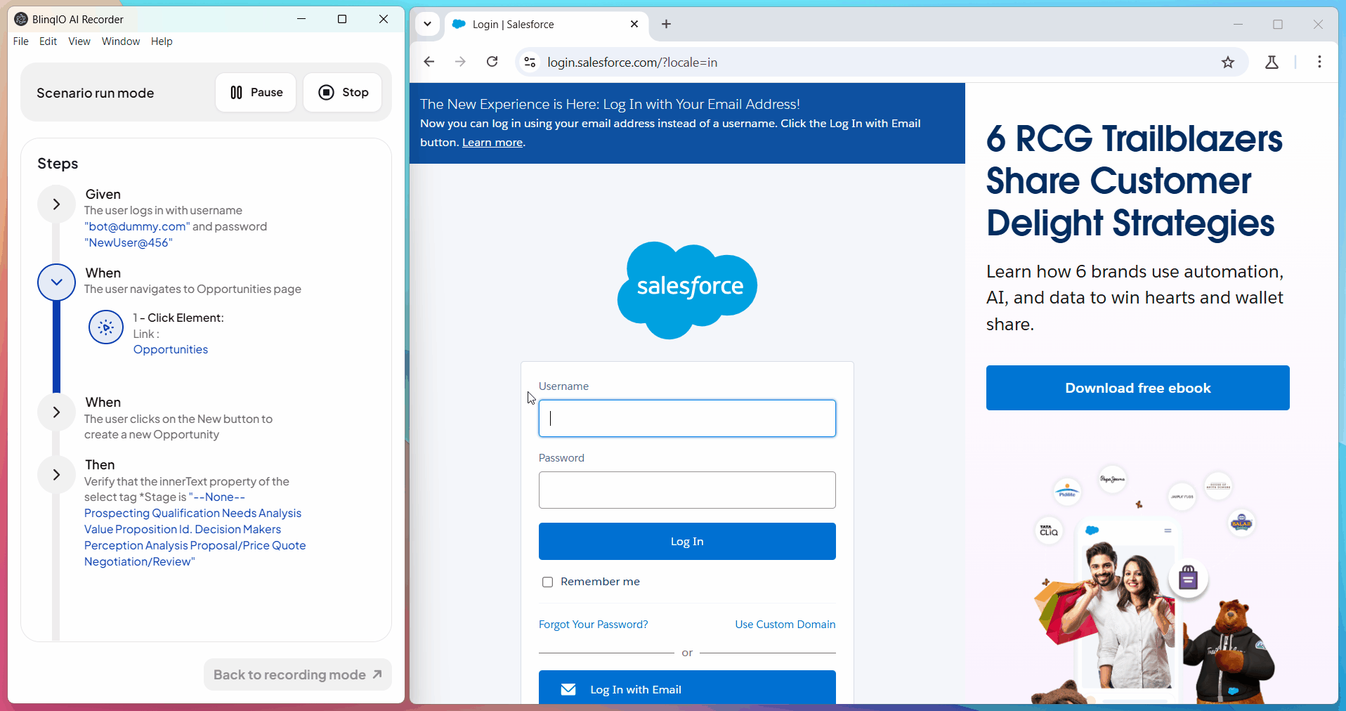Click the Pause scenario icon

point(236,92)
